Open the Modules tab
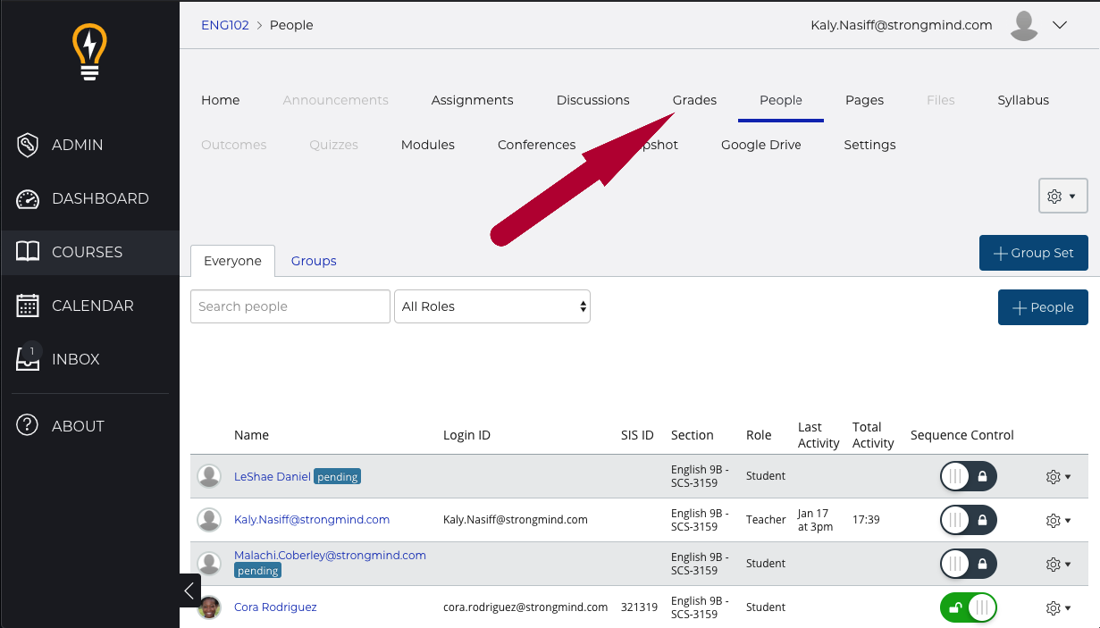The width and height of the screenshot is (1100, 628). tap(428, 145)
